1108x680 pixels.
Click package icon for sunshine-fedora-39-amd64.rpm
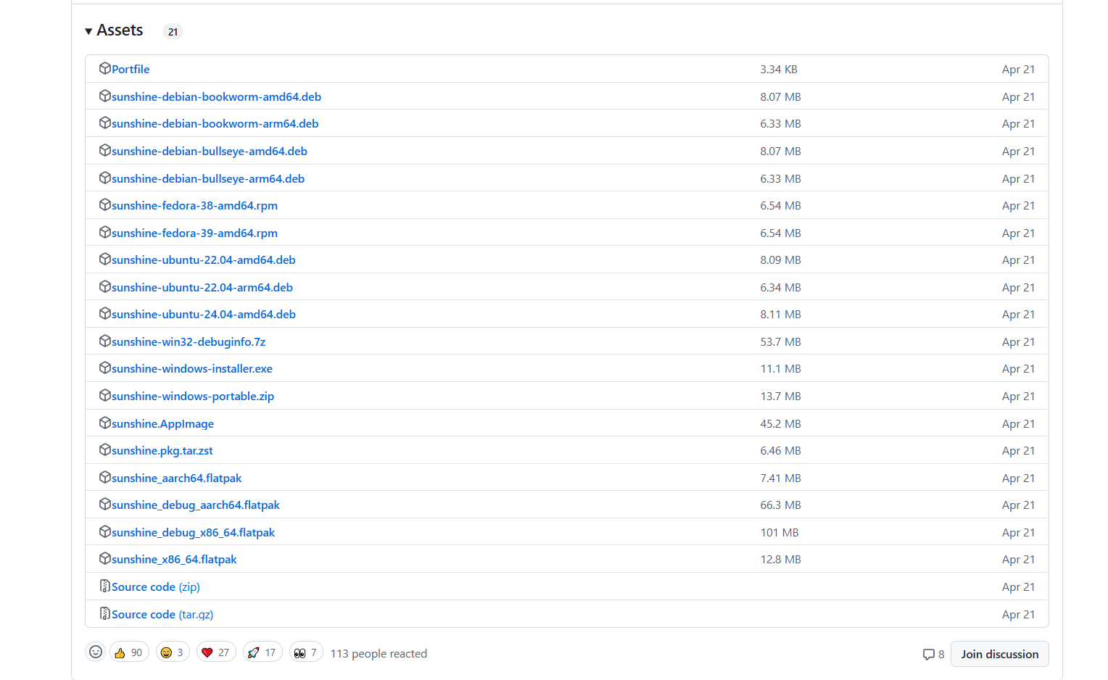click(105, 232)
